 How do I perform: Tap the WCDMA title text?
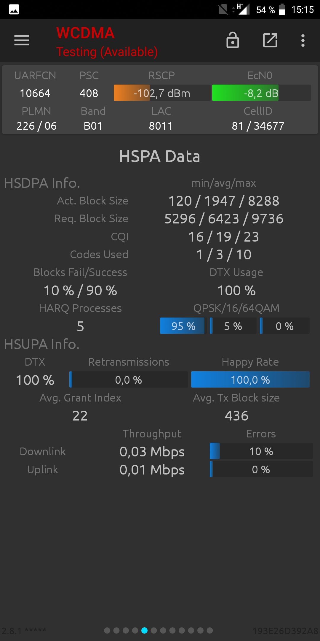point(85,33)
